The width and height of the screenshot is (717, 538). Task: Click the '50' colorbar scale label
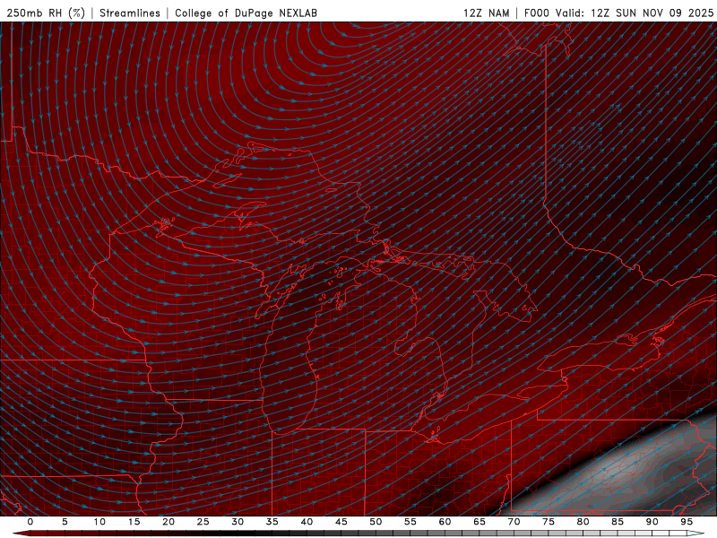point(376,522)
